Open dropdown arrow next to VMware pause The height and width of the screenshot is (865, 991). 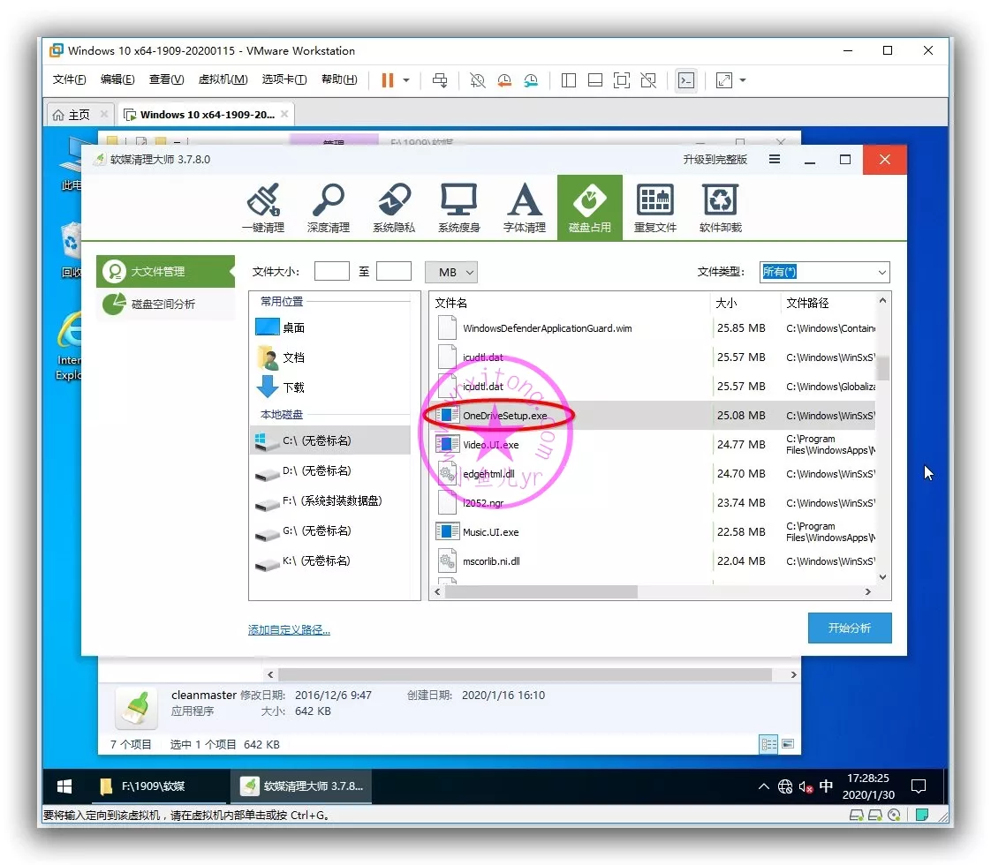(x=406, y=80)
